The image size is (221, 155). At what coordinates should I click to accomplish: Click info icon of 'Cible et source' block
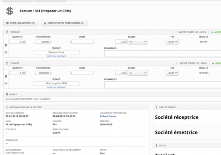click(156, 107)
